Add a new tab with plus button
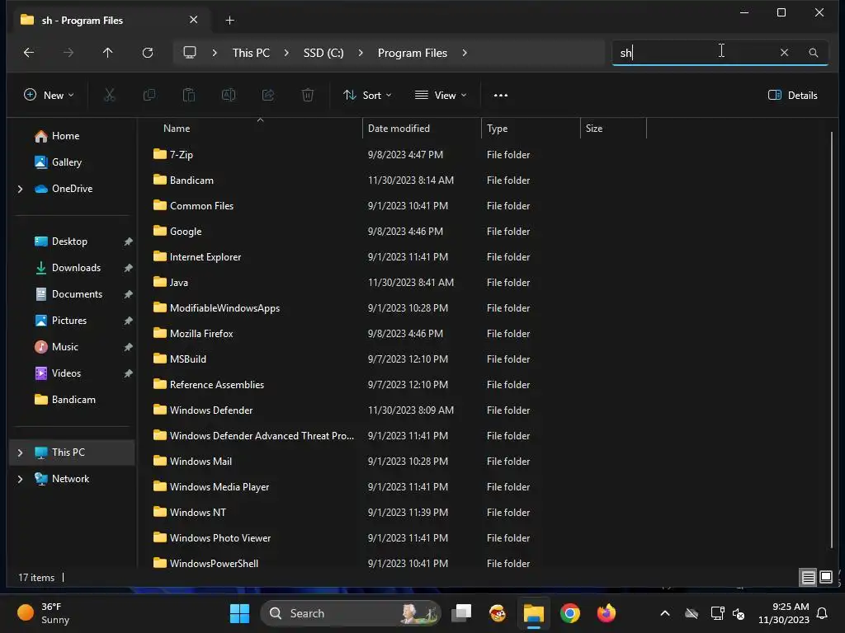This screenshot has height=633, width=845. tap(229, 21)
